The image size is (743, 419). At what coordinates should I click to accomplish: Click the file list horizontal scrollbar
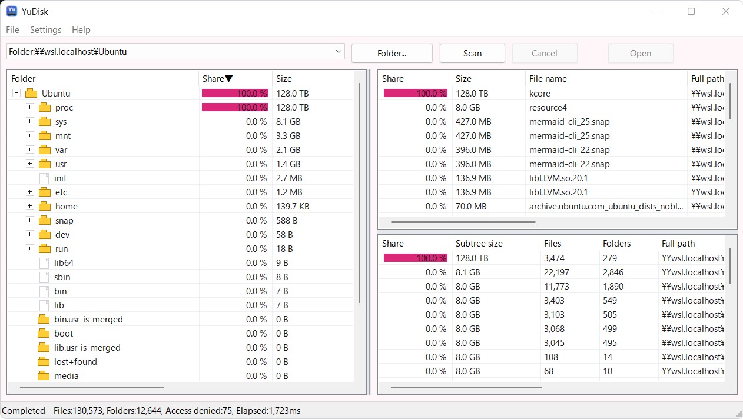pyautogui.click(x=463, y=222)
